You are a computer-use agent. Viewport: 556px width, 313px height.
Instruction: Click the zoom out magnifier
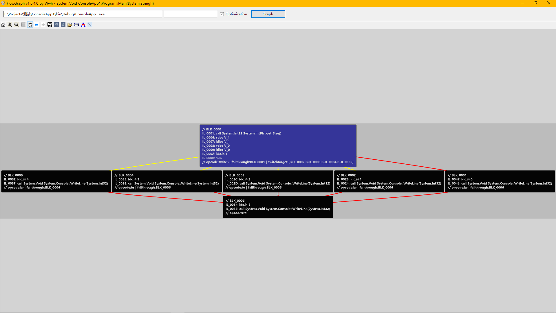(17, 25)
